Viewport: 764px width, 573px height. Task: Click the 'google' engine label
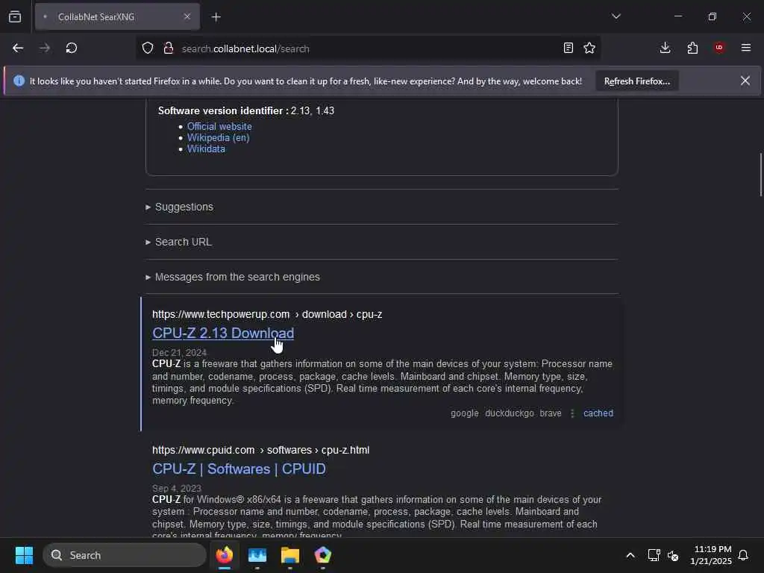point(464,413)
